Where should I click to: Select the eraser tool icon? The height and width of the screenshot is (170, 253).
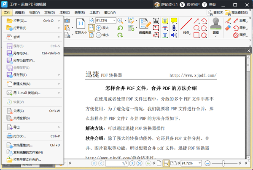(x=228, y=28)
